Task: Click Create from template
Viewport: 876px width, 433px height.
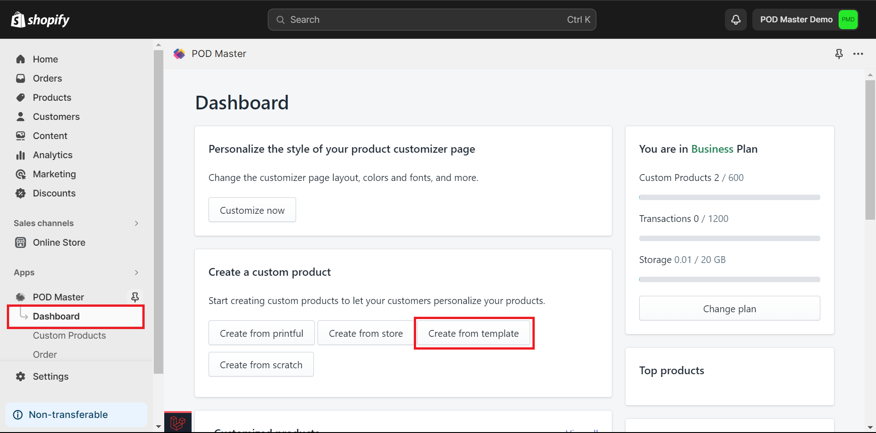Action: coord(474,333)
